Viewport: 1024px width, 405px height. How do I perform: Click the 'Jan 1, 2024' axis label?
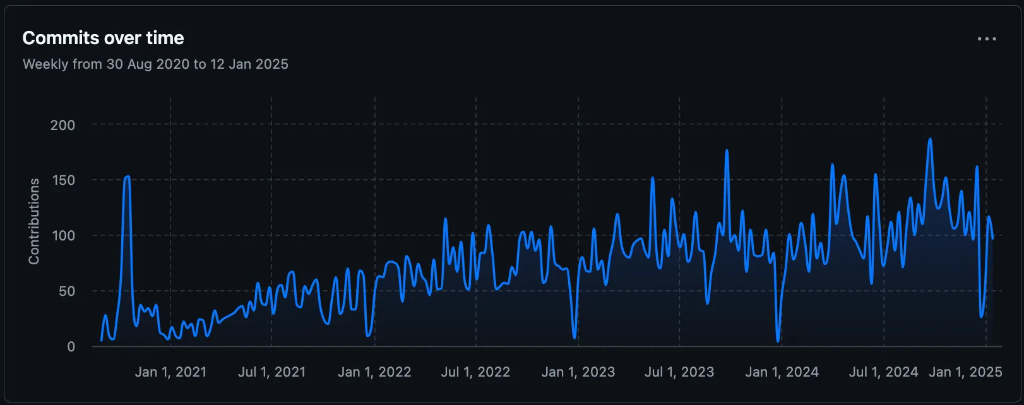(x=782, y=372)
